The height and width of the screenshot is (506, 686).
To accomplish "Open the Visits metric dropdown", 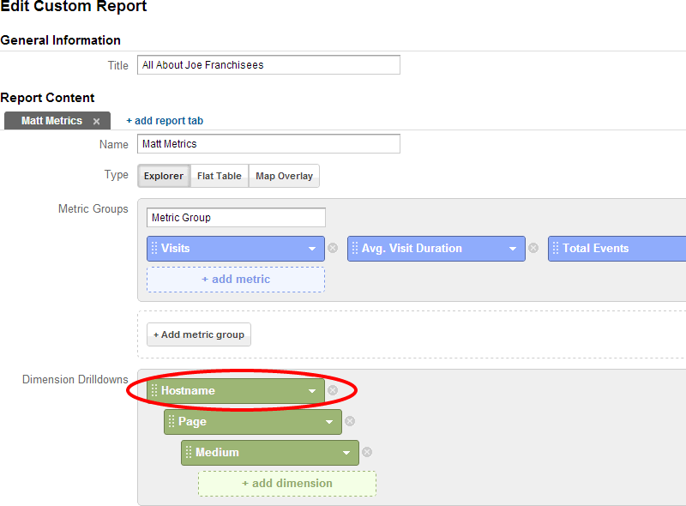I will [x=313, y=248].
